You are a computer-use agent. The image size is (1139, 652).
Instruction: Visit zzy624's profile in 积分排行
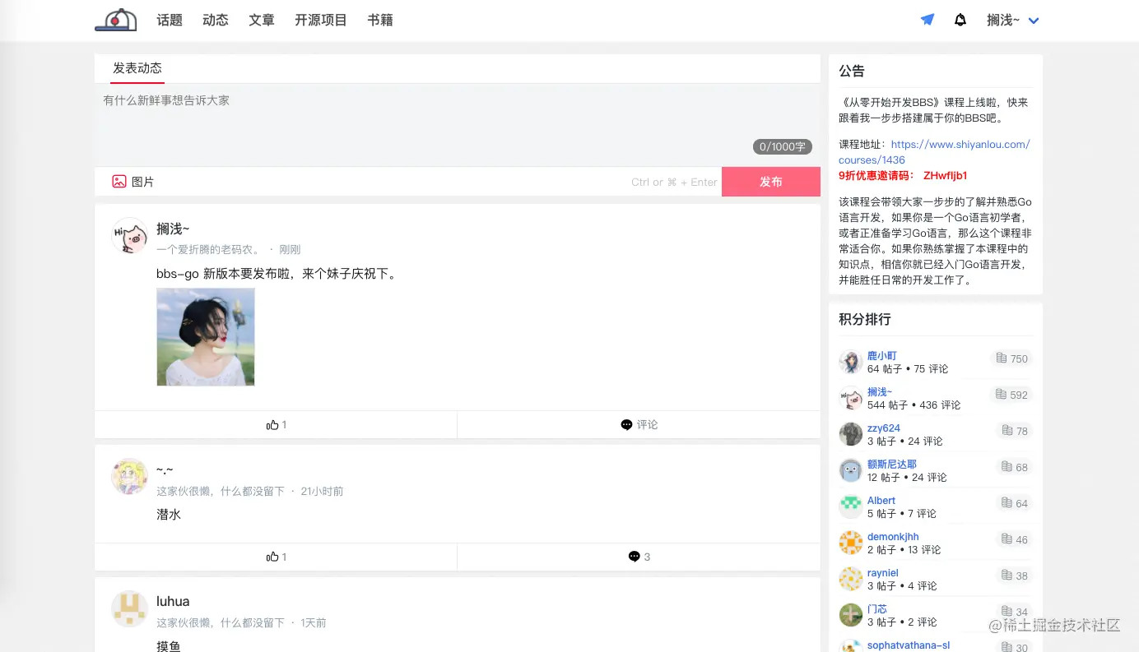[x=884, y=428]
